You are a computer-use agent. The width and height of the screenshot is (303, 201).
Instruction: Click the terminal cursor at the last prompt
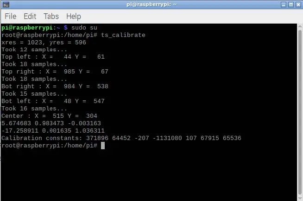coord(103,146)
